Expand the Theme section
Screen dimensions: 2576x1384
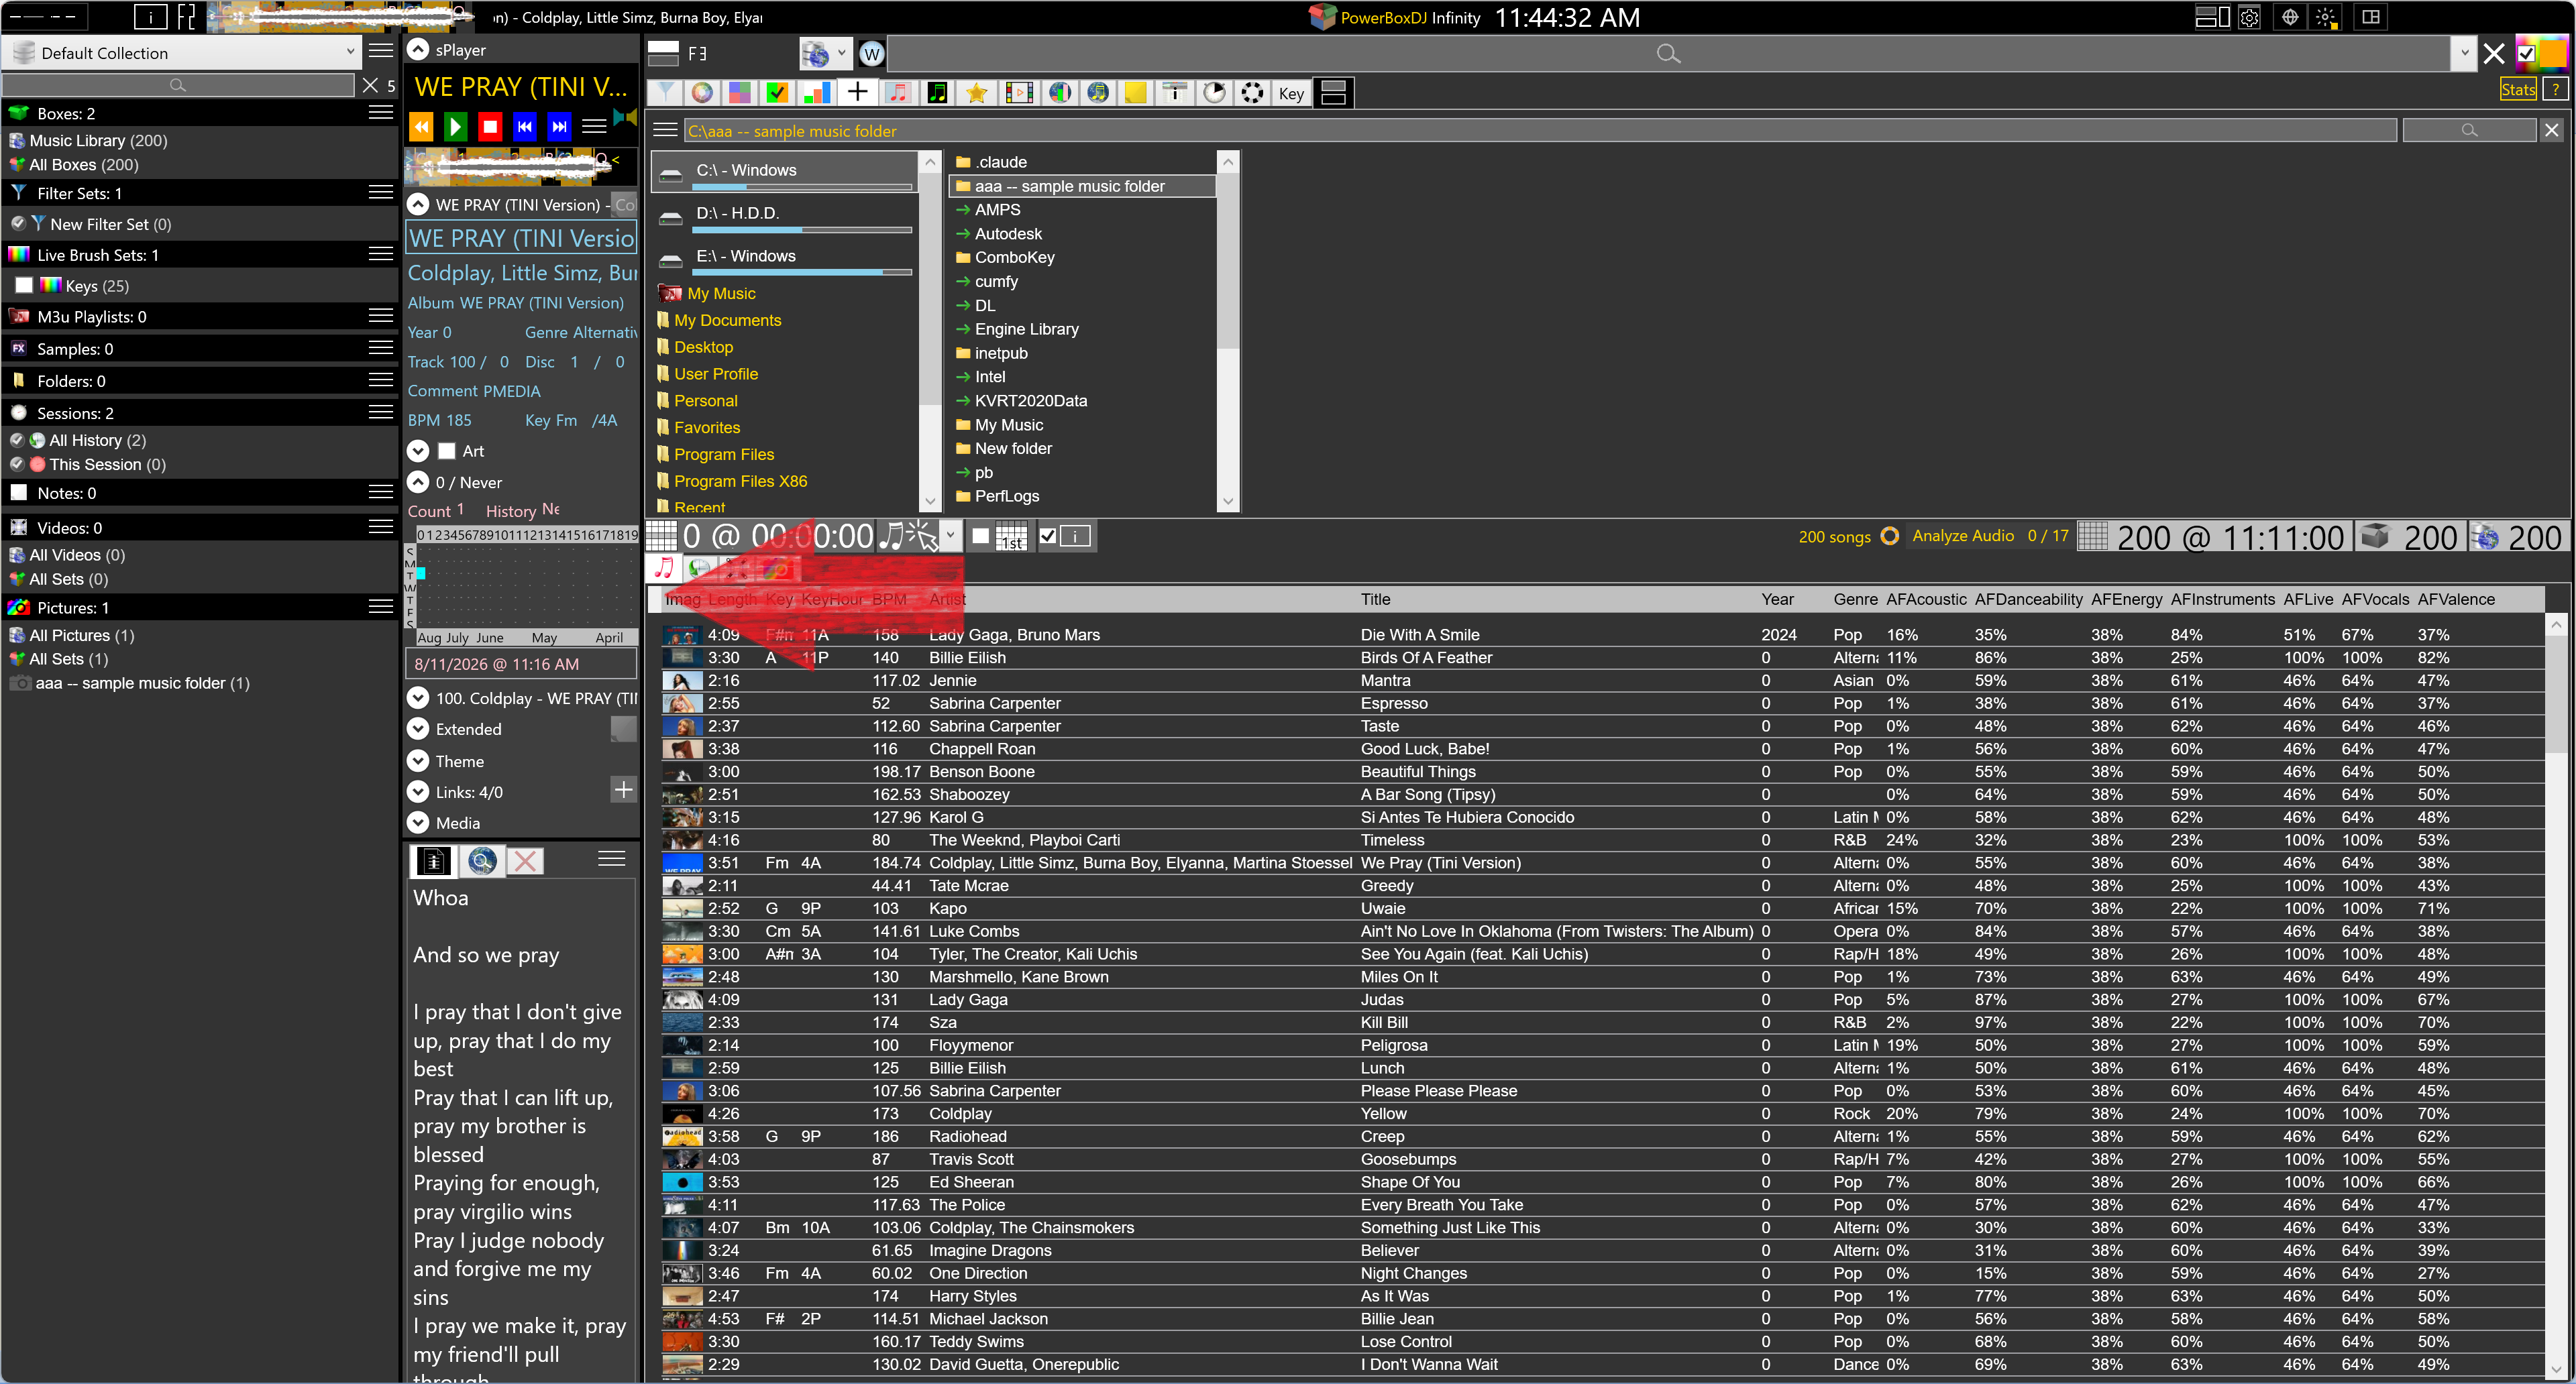tap(418, 762)
